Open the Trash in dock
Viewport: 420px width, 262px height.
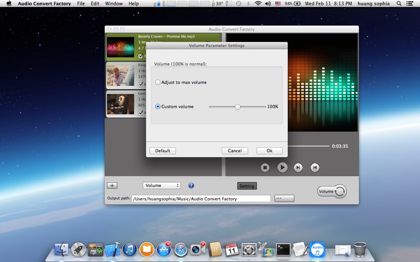pos(360,249)
